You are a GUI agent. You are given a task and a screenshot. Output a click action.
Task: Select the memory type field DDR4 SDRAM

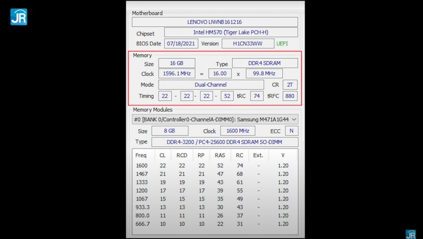click(265, 63)
